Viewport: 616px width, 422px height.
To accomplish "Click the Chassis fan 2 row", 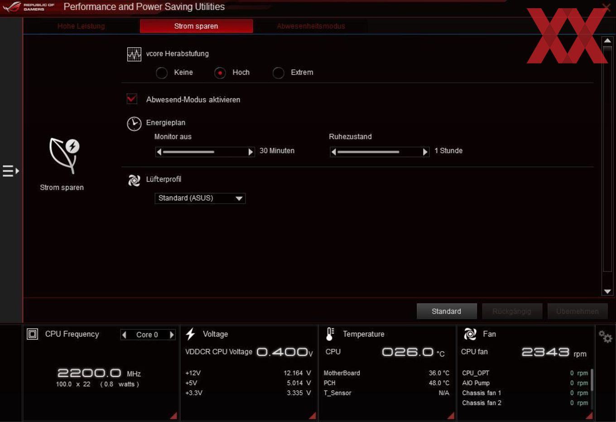I will 525,403.
